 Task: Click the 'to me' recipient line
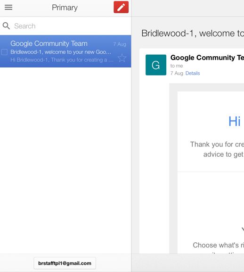(x=177, y=66)
